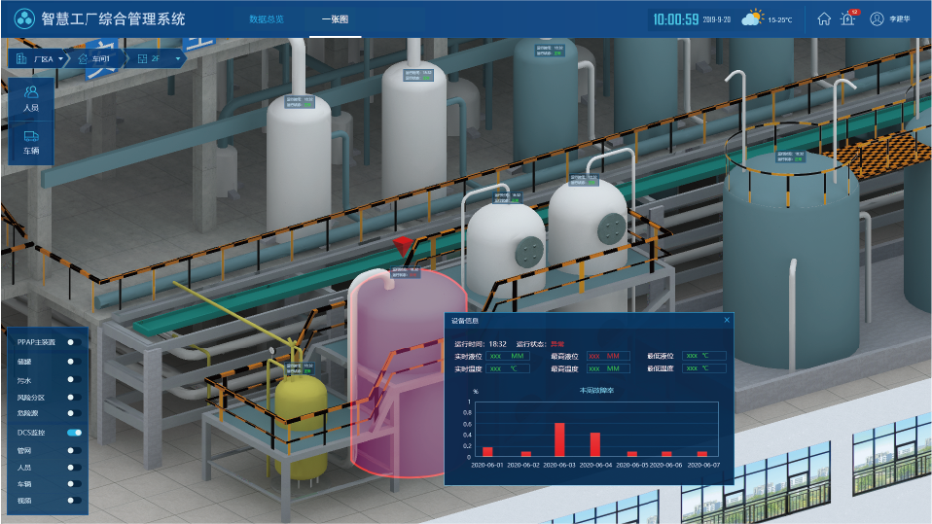Select 车间1 in the breadcrumb
932x524 pixels.
pos(101,59)
